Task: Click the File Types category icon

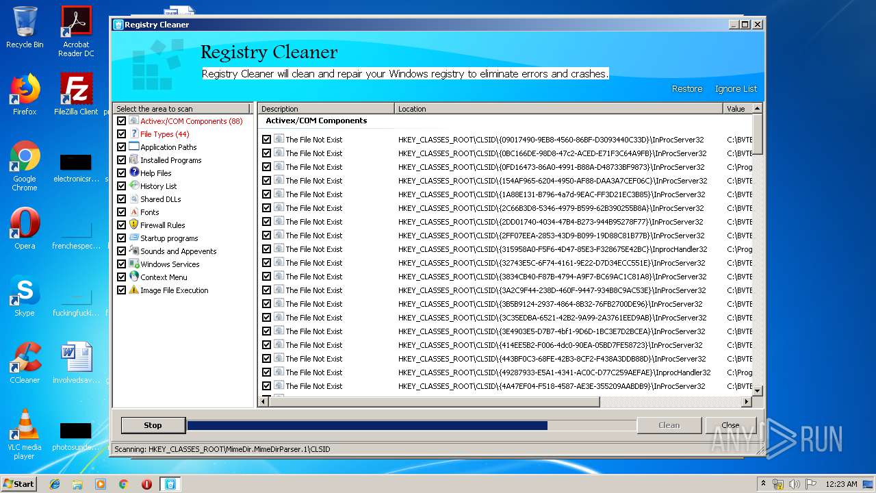Action: tap(134, 134)
